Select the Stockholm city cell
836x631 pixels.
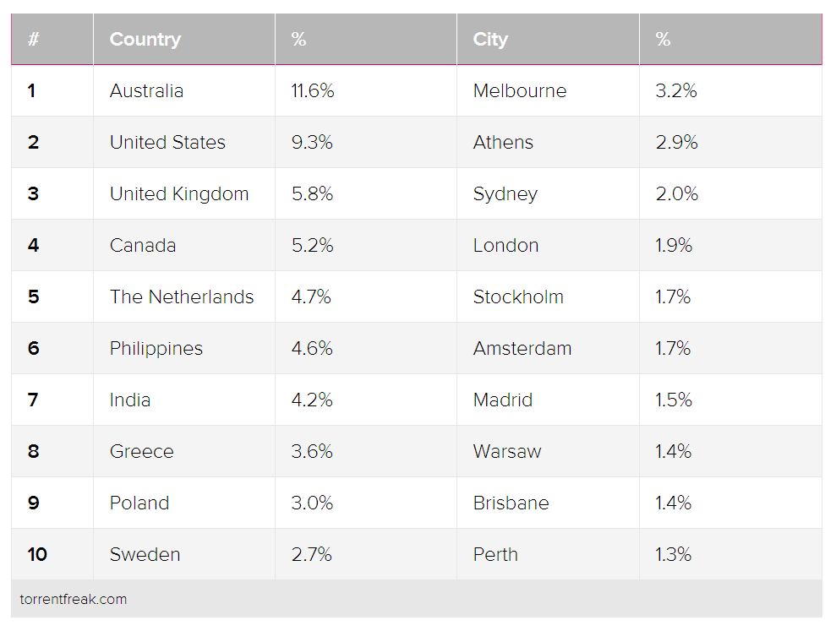pos(518,297)
